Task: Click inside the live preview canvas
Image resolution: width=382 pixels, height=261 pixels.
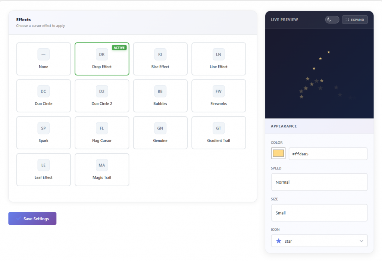Action: coord(319,74)
